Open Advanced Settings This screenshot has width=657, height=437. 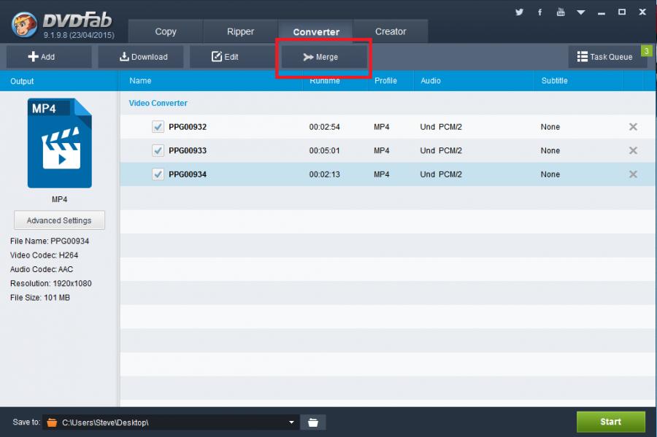point(59,220)
